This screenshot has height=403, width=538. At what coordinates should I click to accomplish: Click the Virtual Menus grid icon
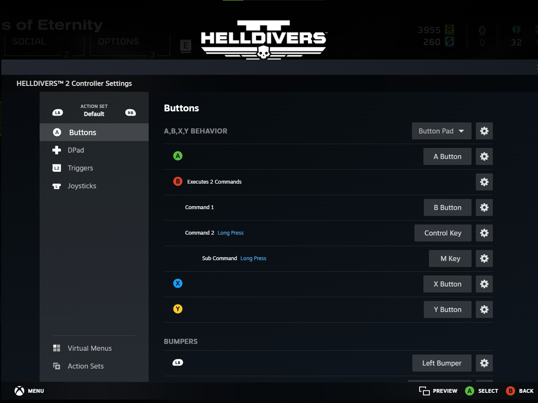pos(57,348)
